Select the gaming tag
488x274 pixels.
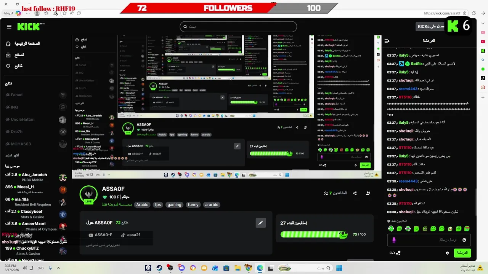pos(174,205)
